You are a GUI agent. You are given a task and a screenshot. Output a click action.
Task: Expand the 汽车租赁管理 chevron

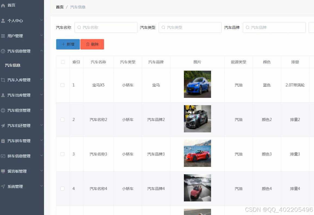(42, 110)
